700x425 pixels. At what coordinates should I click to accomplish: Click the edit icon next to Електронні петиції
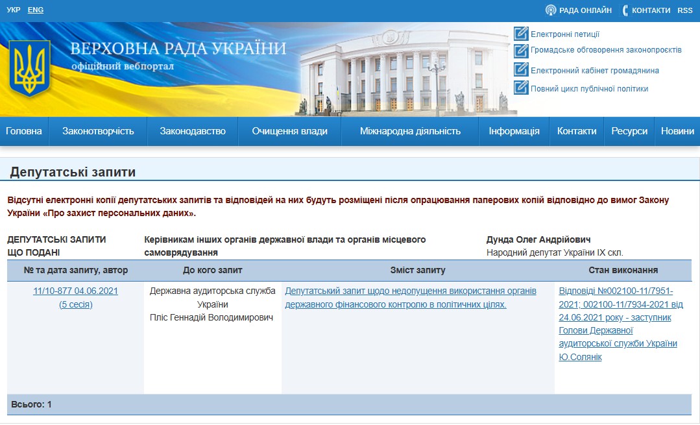tap(521, 34)
